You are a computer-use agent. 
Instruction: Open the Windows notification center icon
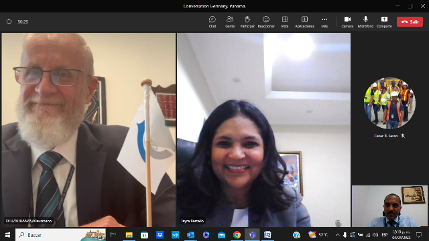tap(419, 235)
